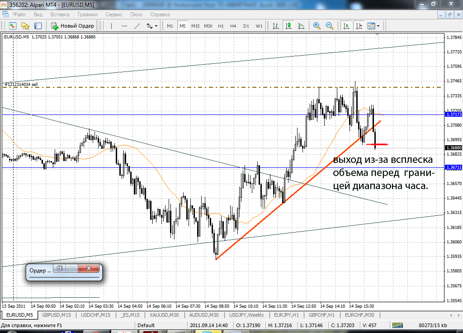Zoom in on the chart

[x=317, y=26]
